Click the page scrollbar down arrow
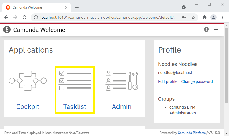 point(226,133)
